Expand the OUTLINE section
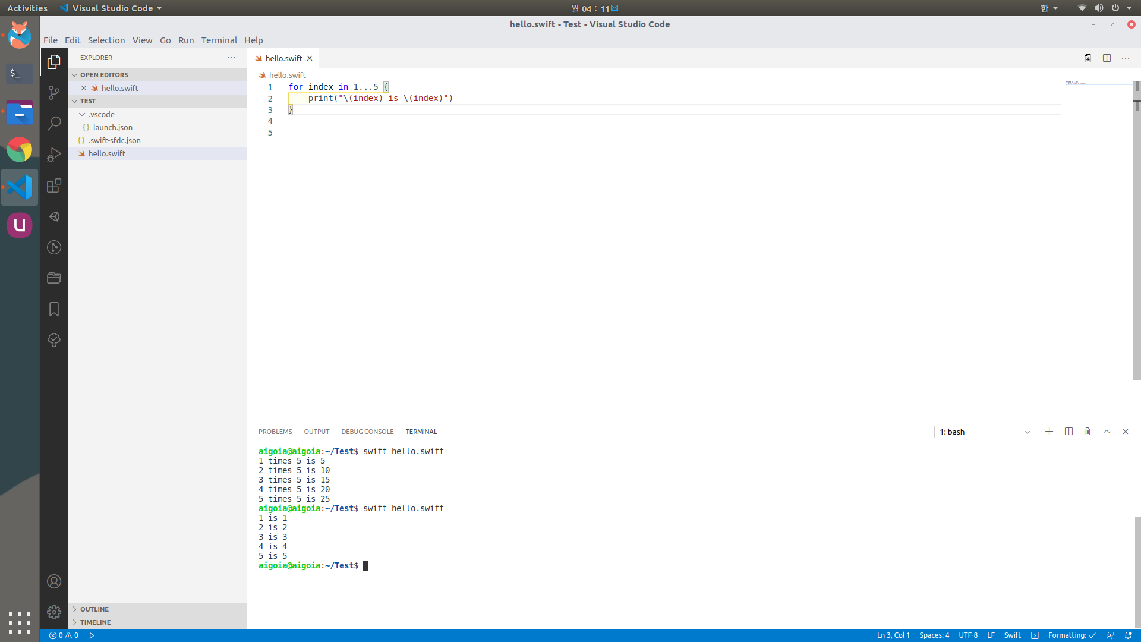This screenshot has width=1141, height=642. pos(94,609)
